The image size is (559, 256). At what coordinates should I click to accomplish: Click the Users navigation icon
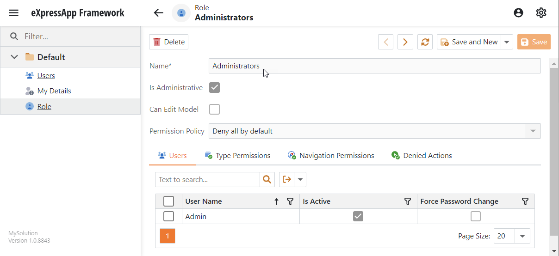point(30,75)
